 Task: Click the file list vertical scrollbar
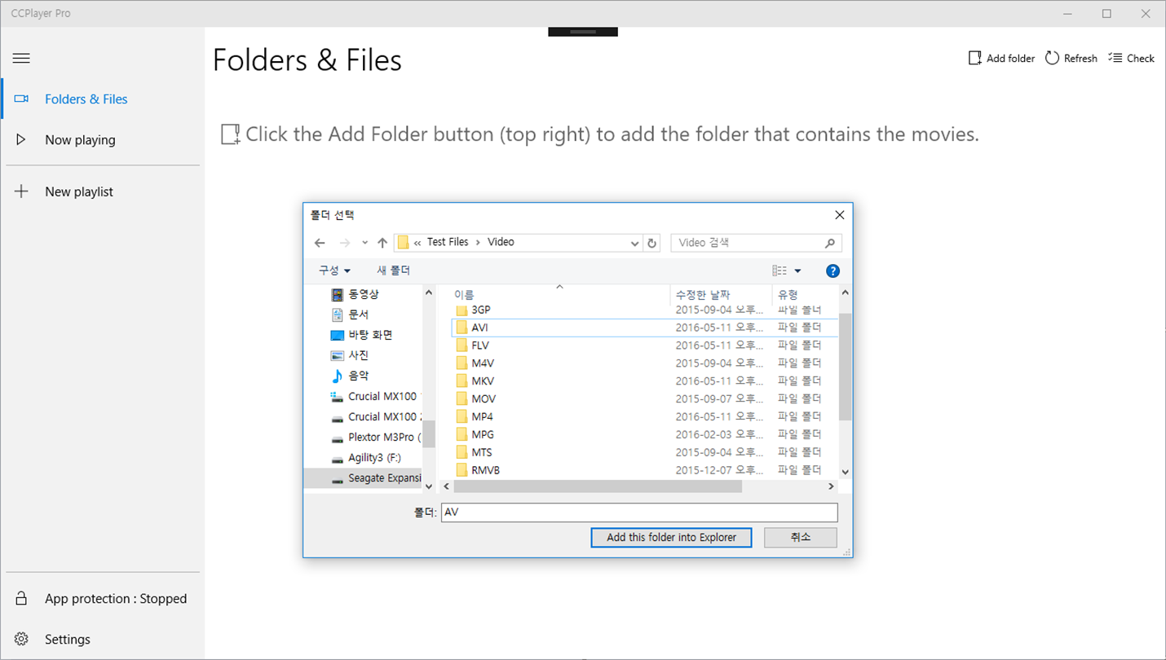coord(845,367)
